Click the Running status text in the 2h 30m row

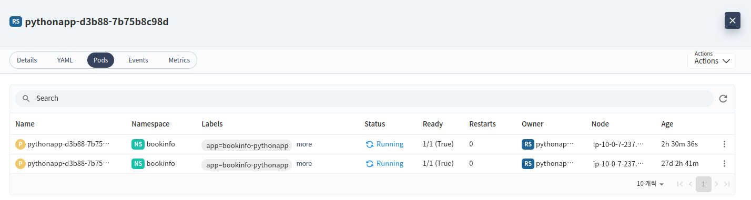390,144
